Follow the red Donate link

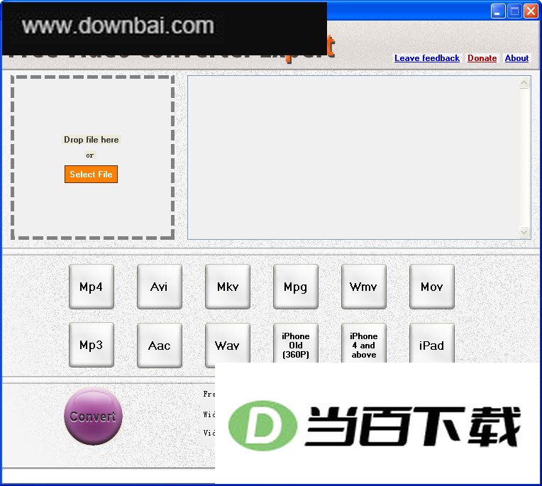pos(482,58)
